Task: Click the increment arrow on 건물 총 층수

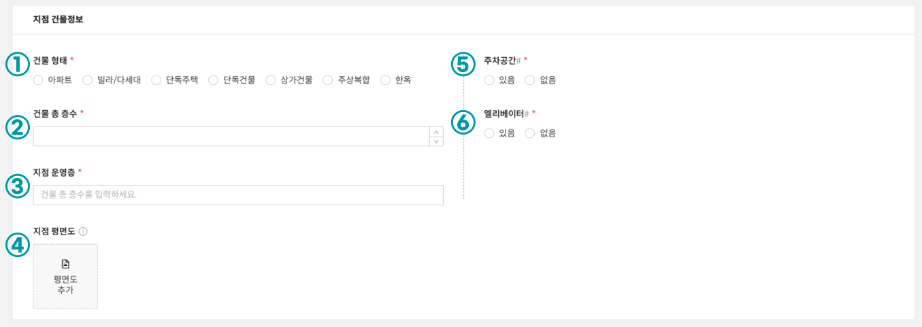Action: click(436, 132)
